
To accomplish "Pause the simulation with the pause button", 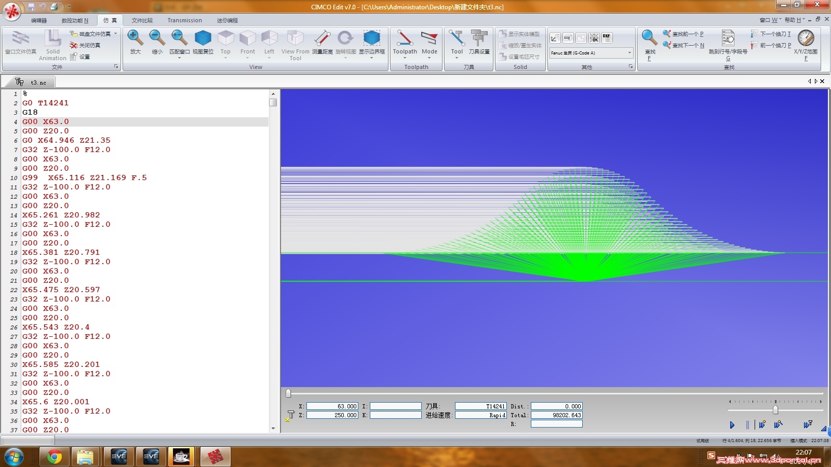I will 747,425.
